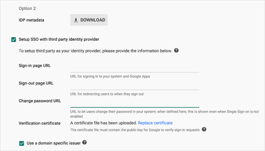The width and height of the screenshot is (265, 151).
Task: Disable Setup SSO with third party identity provider
Action: click(x=14, y=40)
